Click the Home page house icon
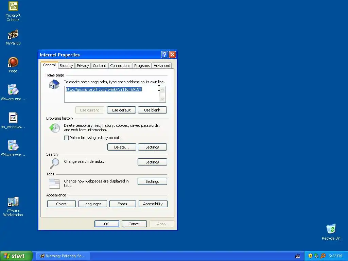348x261 pixels. [54, 85]
